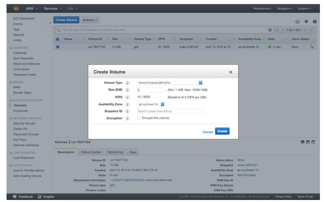324x202 pixels.
Task: Collapse the sidebar with arrow icon
Action: pos(50,23)
